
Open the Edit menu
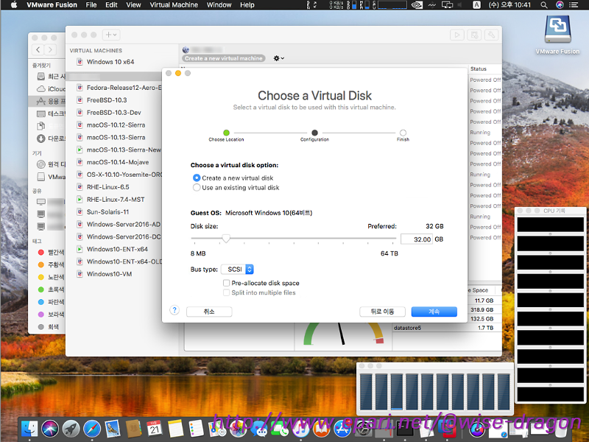[111, 5]
